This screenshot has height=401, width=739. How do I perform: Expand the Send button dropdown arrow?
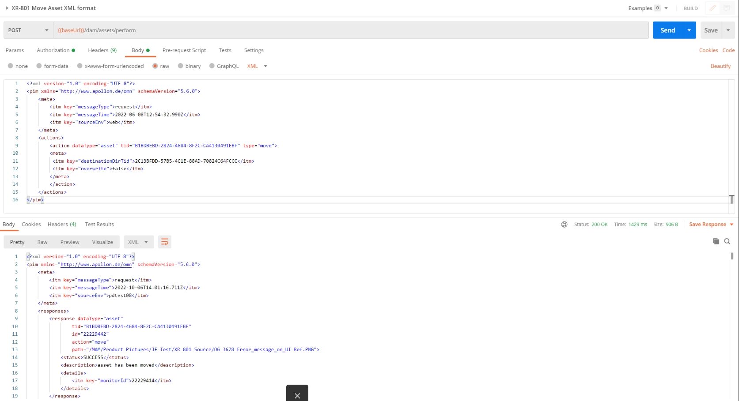point(689,30)
